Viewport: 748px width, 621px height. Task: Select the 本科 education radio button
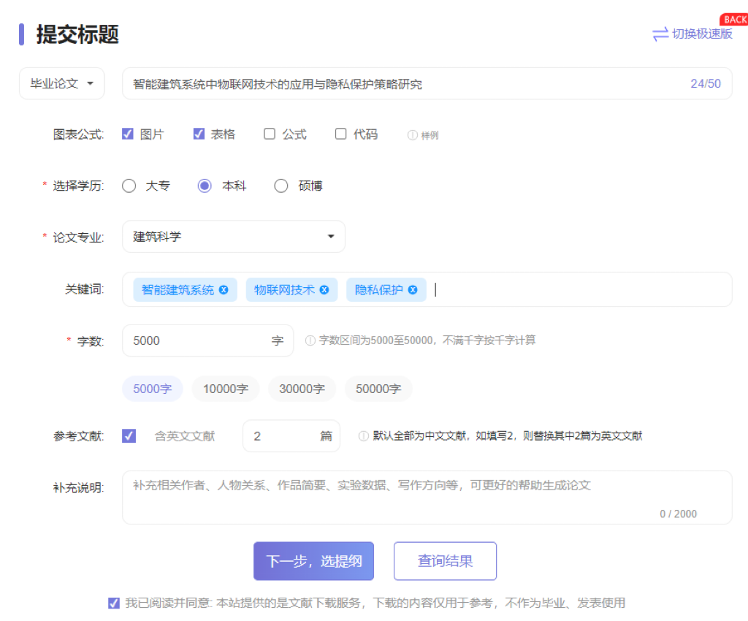[205, 186]
